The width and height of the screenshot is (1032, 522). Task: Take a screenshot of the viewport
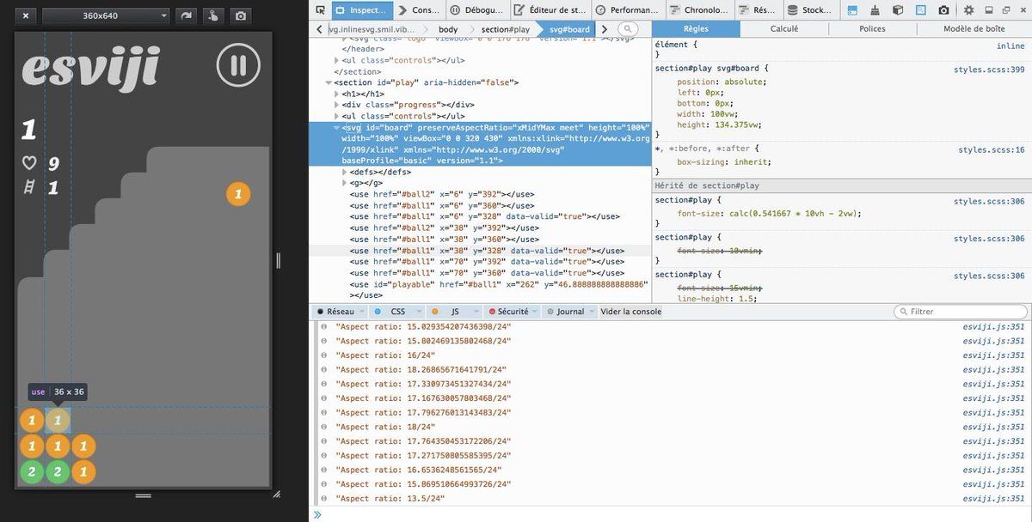(240, 15)
